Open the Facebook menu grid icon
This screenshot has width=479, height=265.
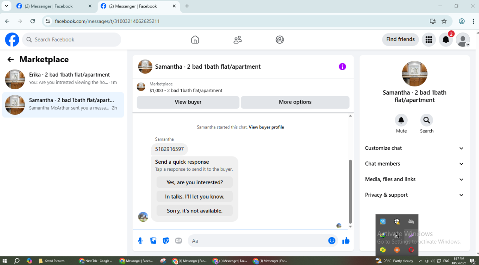(x=429, y=39)
